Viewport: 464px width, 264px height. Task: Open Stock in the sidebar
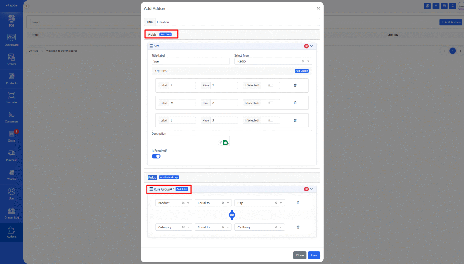tap(11, 136)
